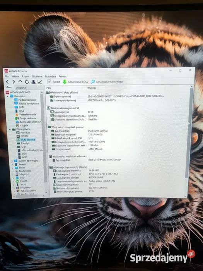
Task: Open the Widok menu
Action: tap(15, 76)
